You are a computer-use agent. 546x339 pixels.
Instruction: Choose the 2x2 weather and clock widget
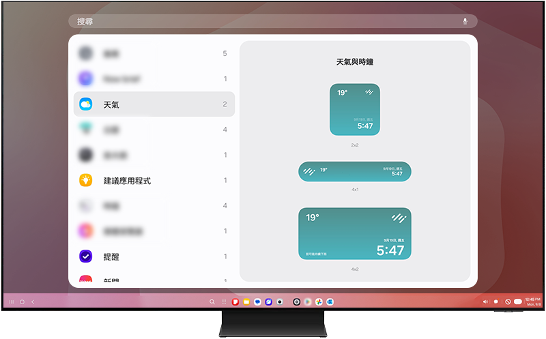click(355, 110)
